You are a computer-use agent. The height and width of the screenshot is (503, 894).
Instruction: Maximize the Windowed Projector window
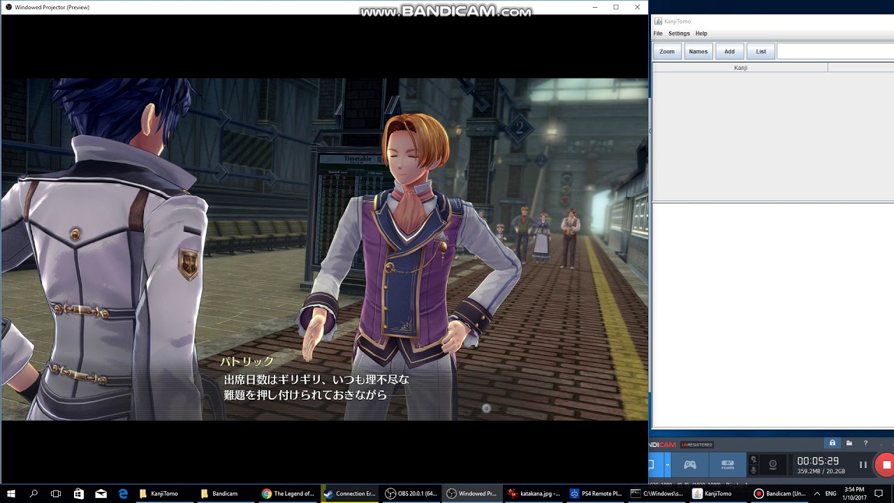(616, 7)
